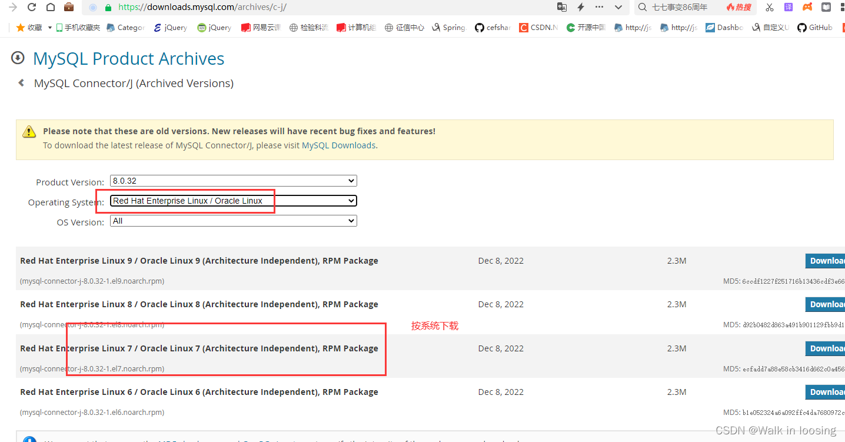Open the 自定义U bookmark
This screenshot has height=442, width=845.
pos(770,28)
